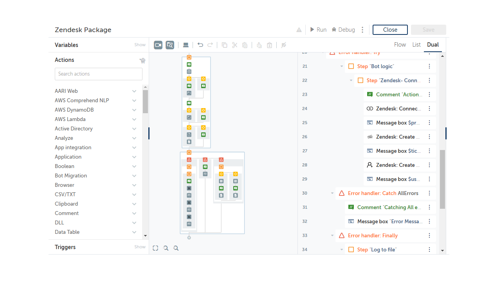Click the Search actions input field
This screenshot has height=282, width=501.
99,74
